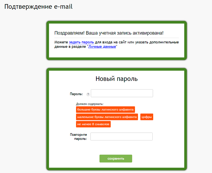Viewport: 212px width, 173px height.
Task: Click the 'Новый пароль' form heading
Action: 117,79
